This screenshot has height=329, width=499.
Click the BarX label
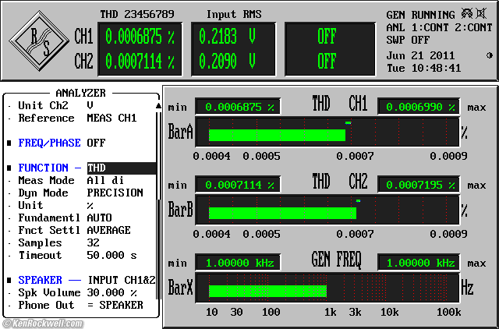[x=180, y=288]
